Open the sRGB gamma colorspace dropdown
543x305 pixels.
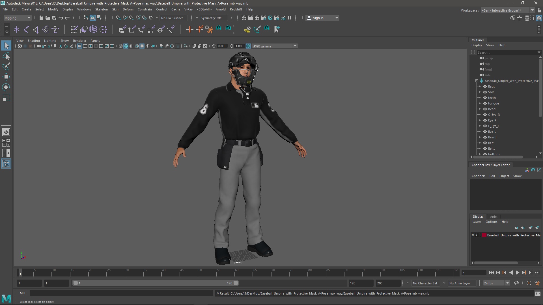(x=274, y=46)
